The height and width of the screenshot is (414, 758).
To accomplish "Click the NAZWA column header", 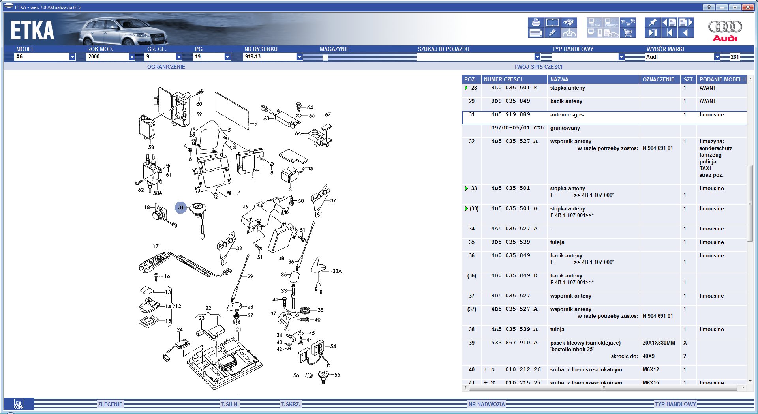I will click(593, 79).
